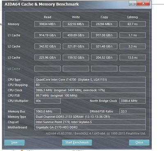Viewport: 164px width, 151px height.
Task: Click the Motherboard name field
Action: click(90, 127)
